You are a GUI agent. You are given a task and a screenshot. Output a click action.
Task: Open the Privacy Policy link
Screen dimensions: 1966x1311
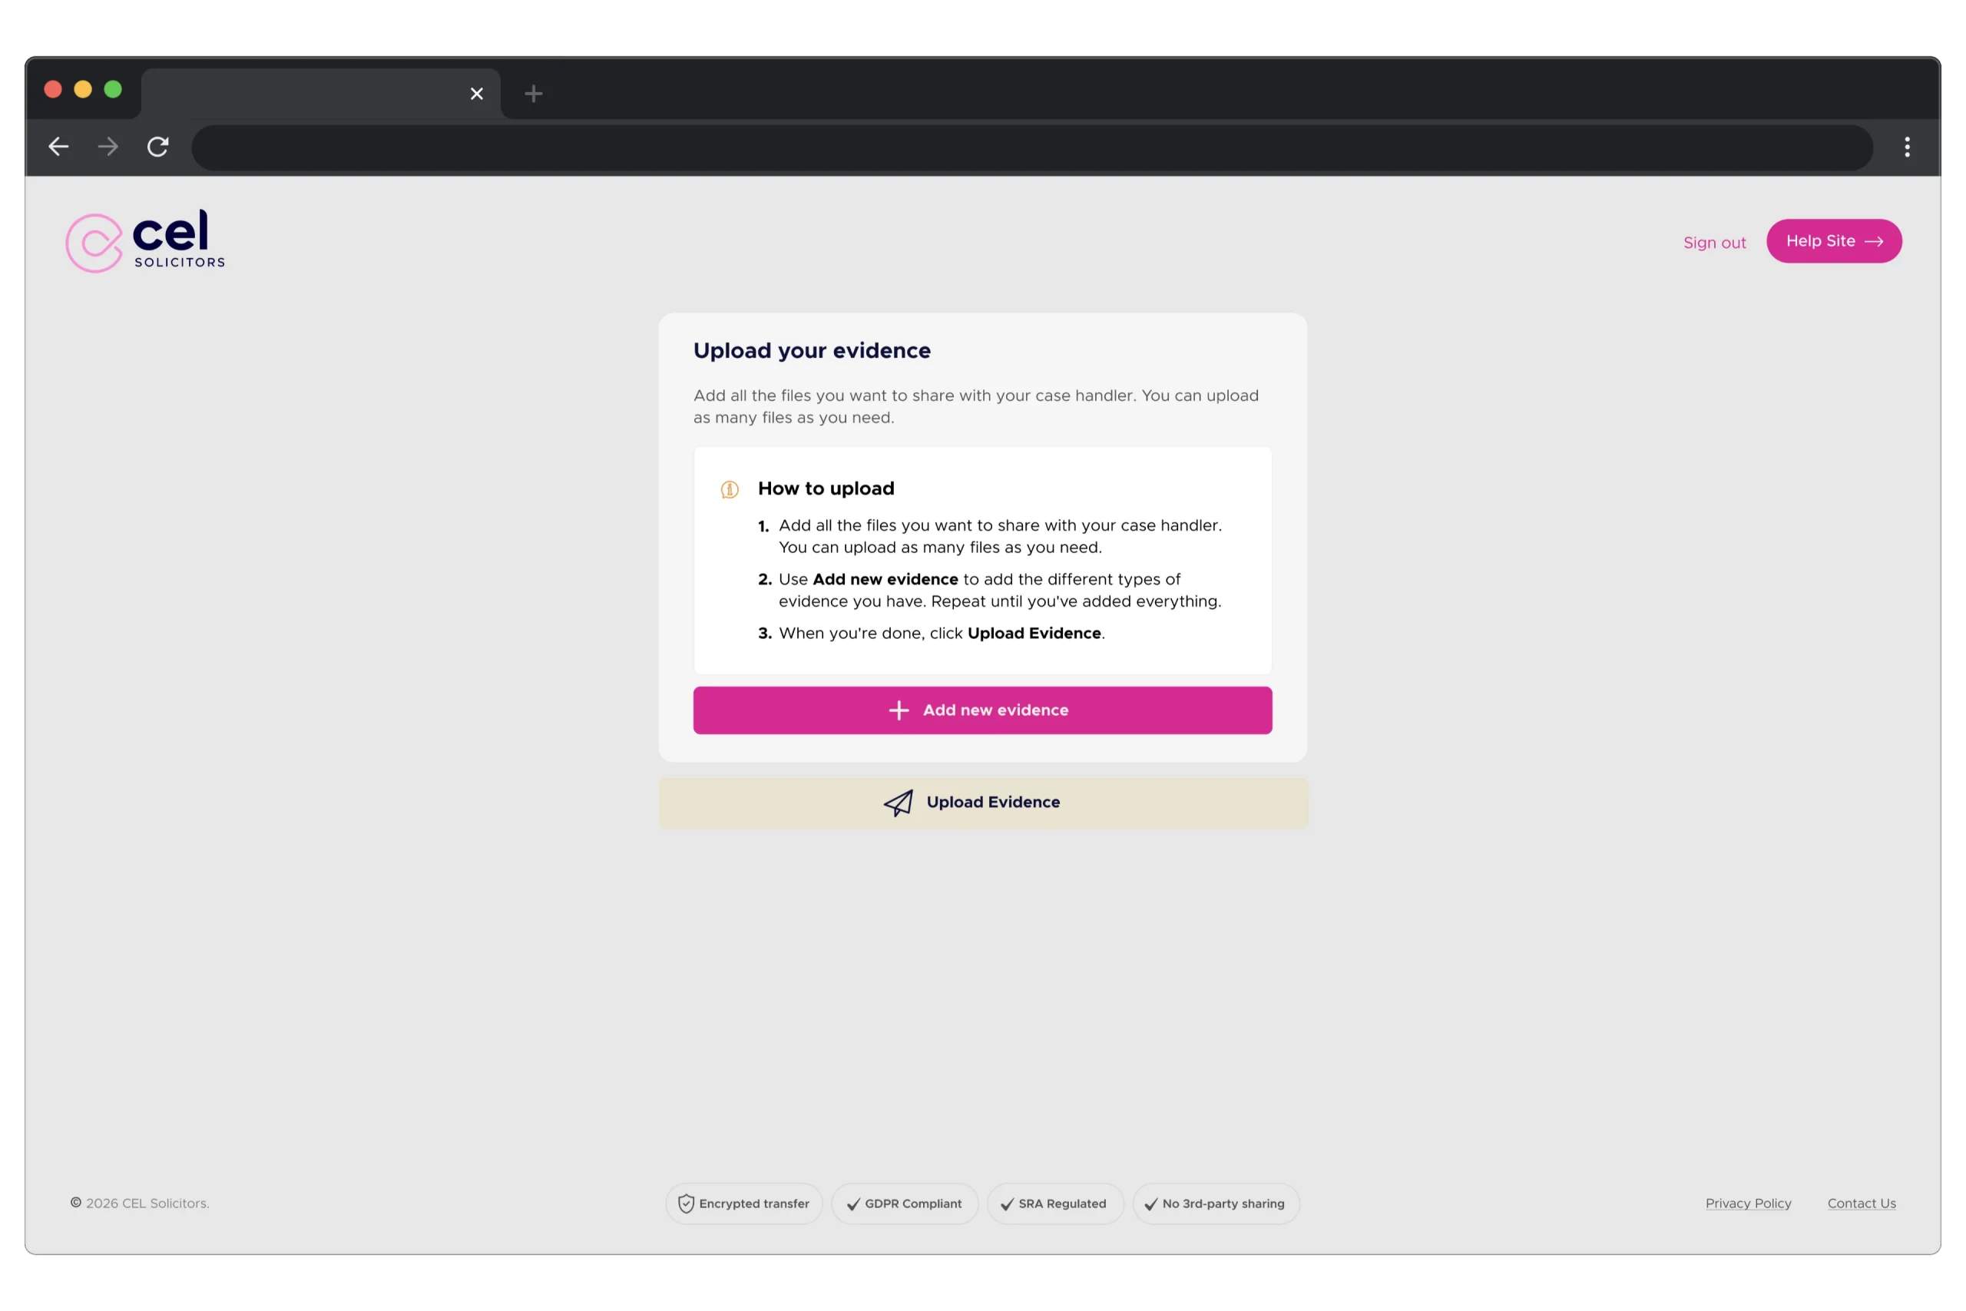(1748, 1203)
